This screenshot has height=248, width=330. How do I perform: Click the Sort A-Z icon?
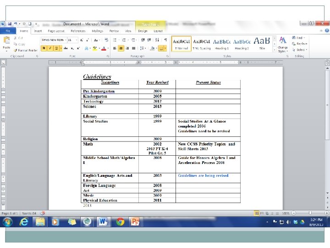pyautogui.click(x=157, y=40)
